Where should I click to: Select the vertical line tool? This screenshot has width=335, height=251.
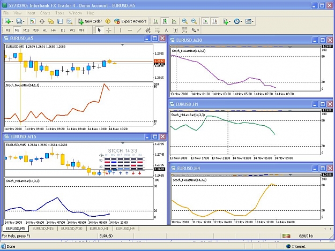(120, 31)
